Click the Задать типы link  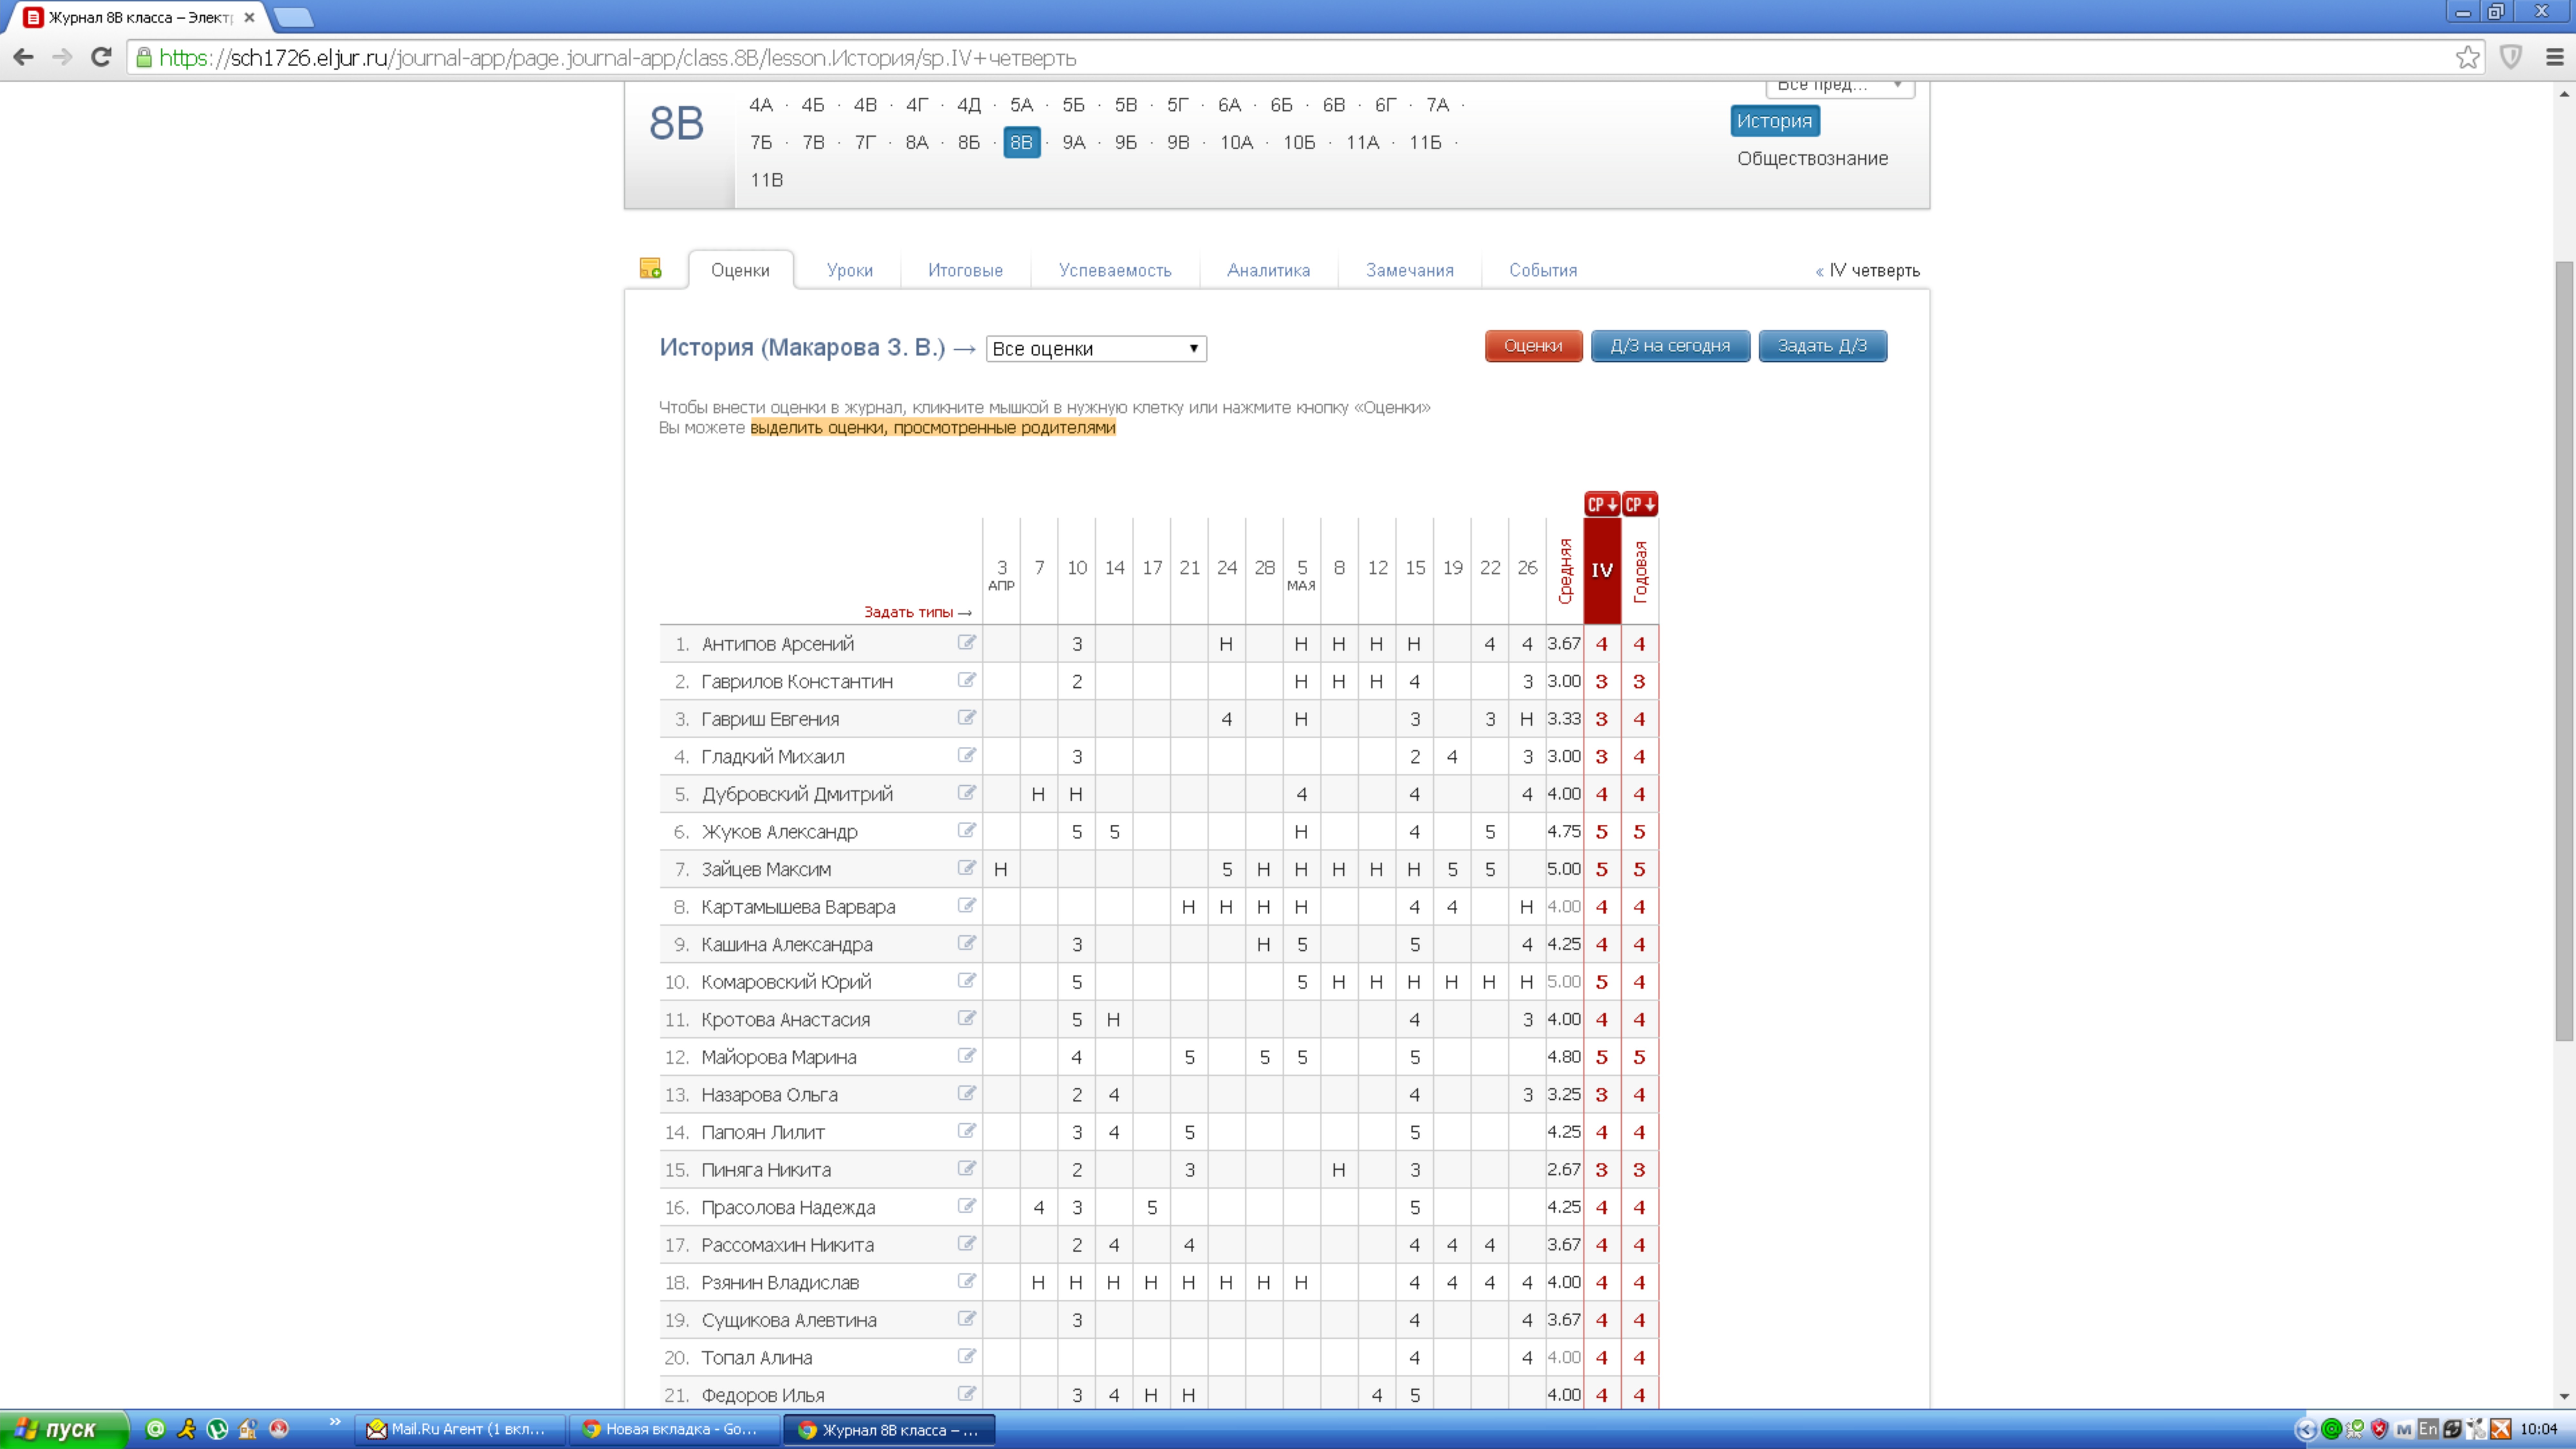917,612
